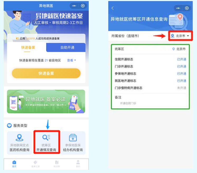The image size is (197, 173).
Task: Tap 服务类型 heart icon
Action: (x=9, y=125)
